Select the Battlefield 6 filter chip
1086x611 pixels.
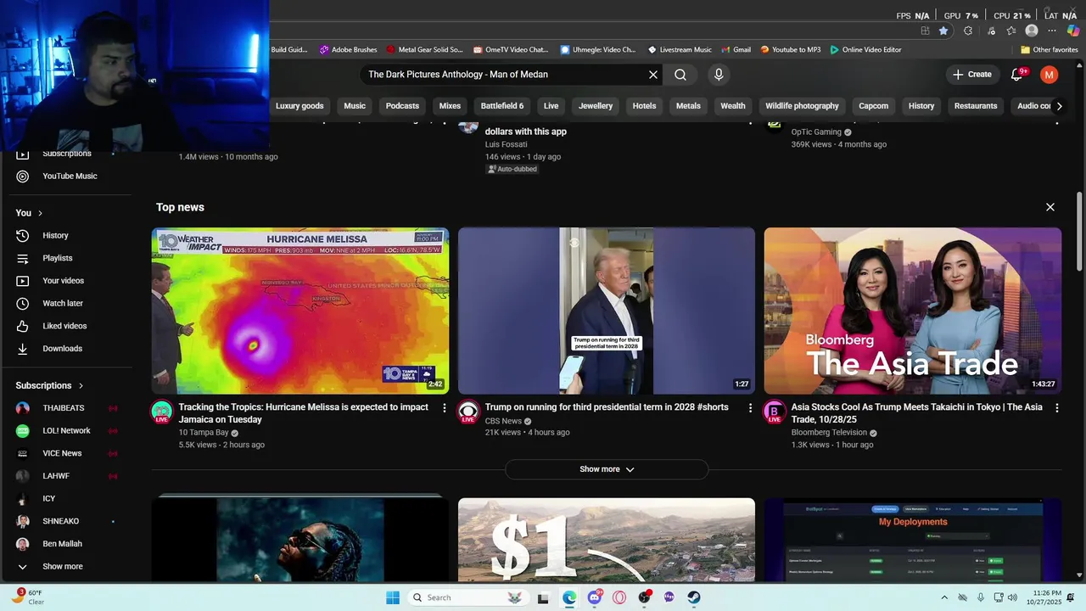[502, 106]
